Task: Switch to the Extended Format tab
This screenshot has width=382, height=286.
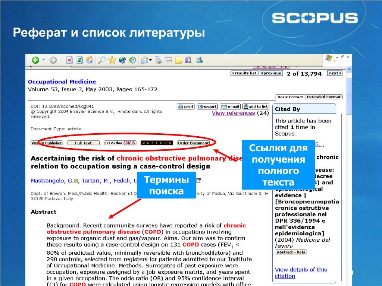Action: [324, 97]
